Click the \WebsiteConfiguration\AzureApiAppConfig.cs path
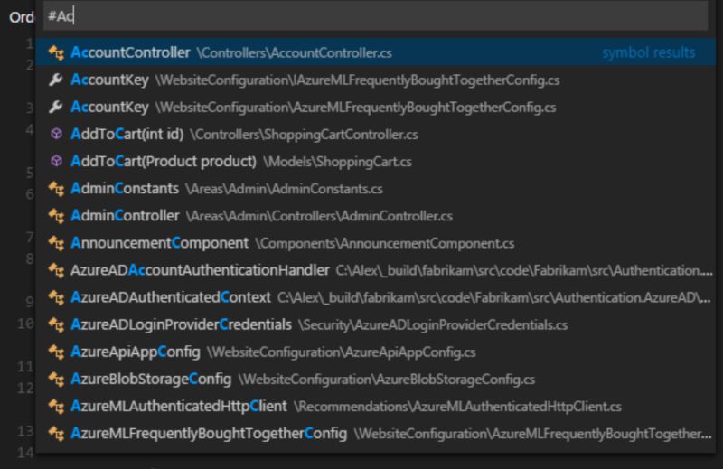 pyautogui.click(x=342, y=352)
